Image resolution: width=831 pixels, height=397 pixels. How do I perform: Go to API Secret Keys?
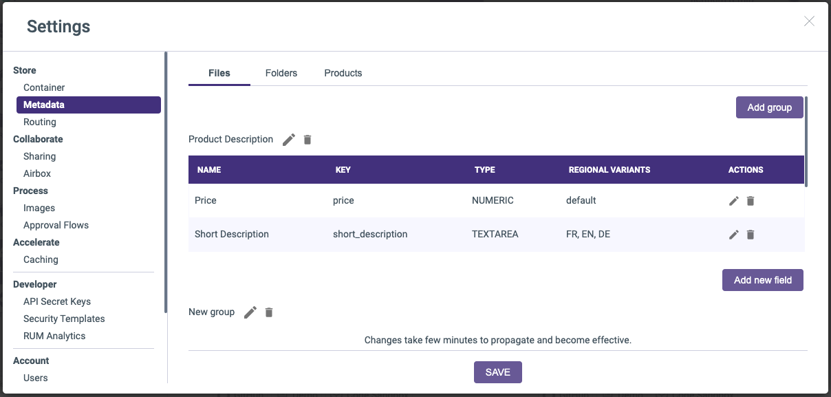pyautogui.click(x=57, y=301)
